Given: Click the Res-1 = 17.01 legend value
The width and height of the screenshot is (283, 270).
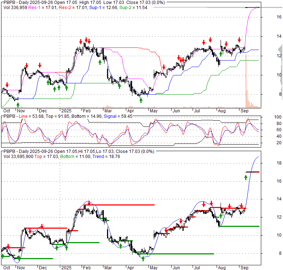Looking at the screenshot, I should tap(43, 8).
